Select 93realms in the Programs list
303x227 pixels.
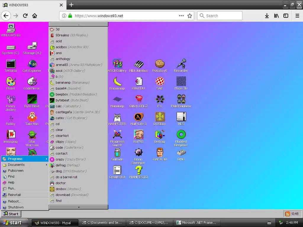[78, 35]
